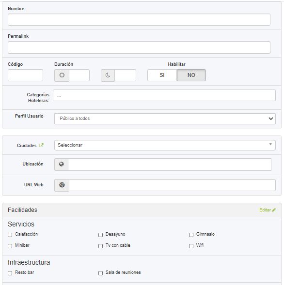
Task: Click the Ubicación text field
Action: [170, 165]
